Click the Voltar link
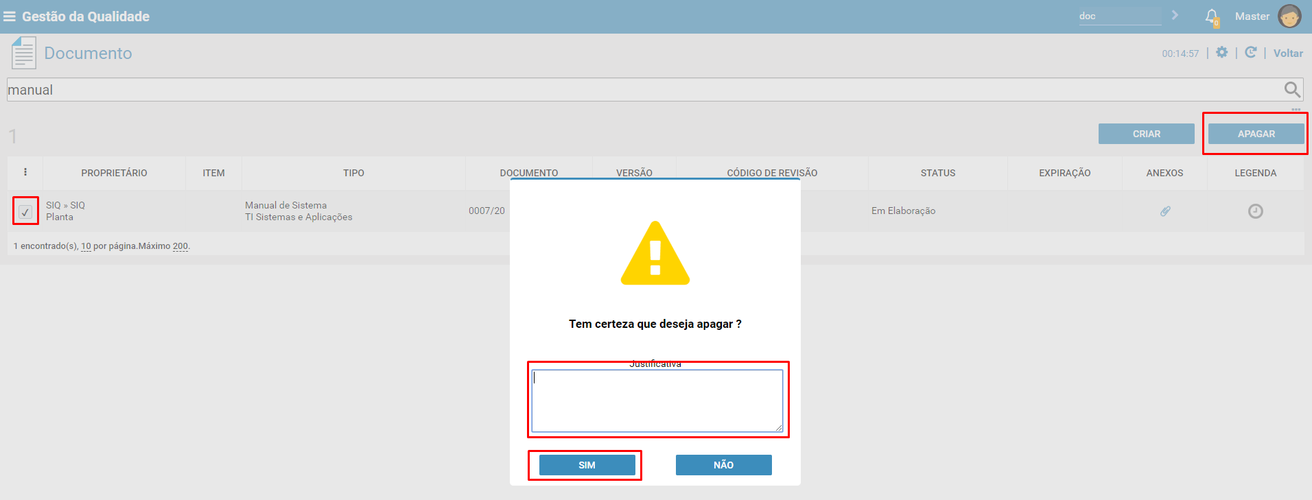 tap(1288, 53)
